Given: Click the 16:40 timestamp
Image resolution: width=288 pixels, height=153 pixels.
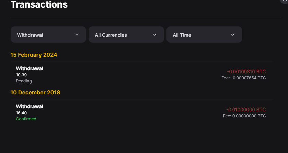Looking at the screenshot, I should (21, 113).
